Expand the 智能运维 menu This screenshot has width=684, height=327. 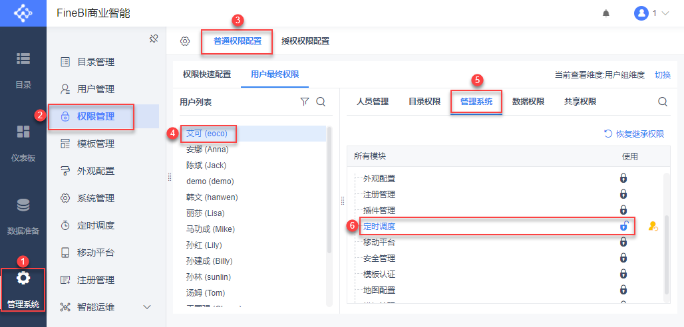pos(147,307)
